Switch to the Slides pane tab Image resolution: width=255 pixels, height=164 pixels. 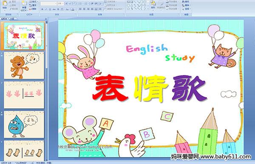[x=4, y=19]
